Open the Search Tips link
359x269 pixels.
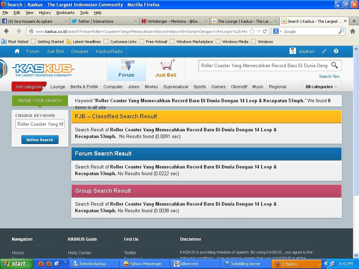click(x=329, y=76)
